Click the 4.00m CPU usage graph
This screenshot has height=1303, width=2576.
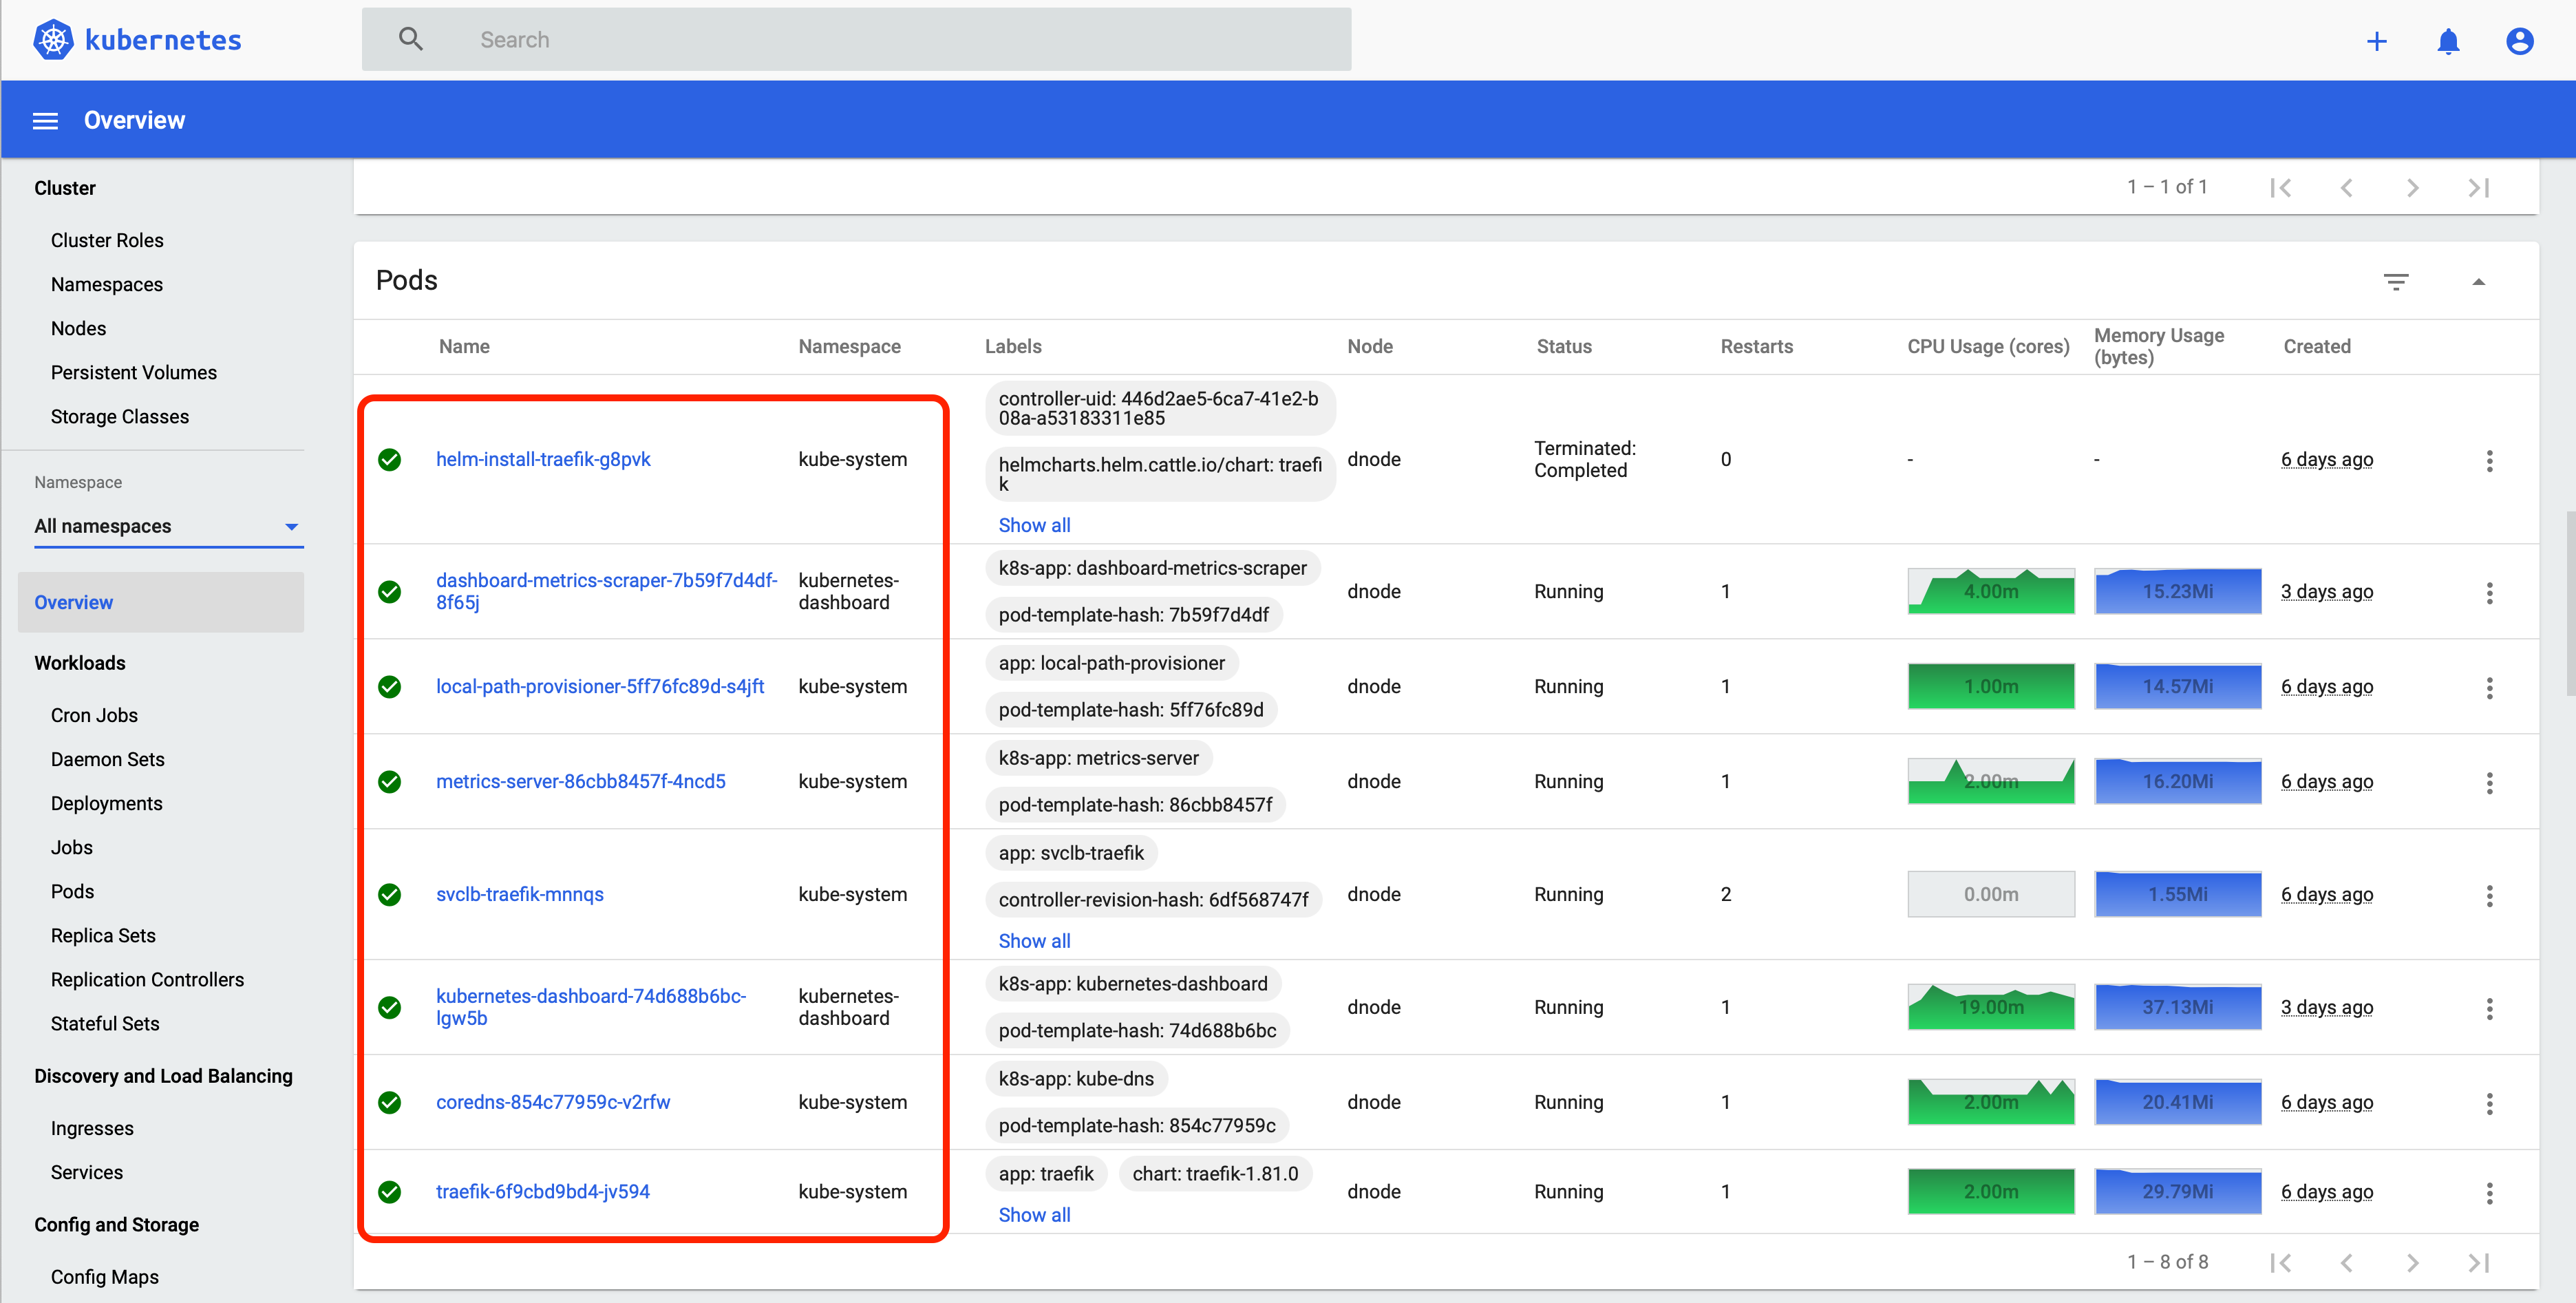(x=1991, y=591)
